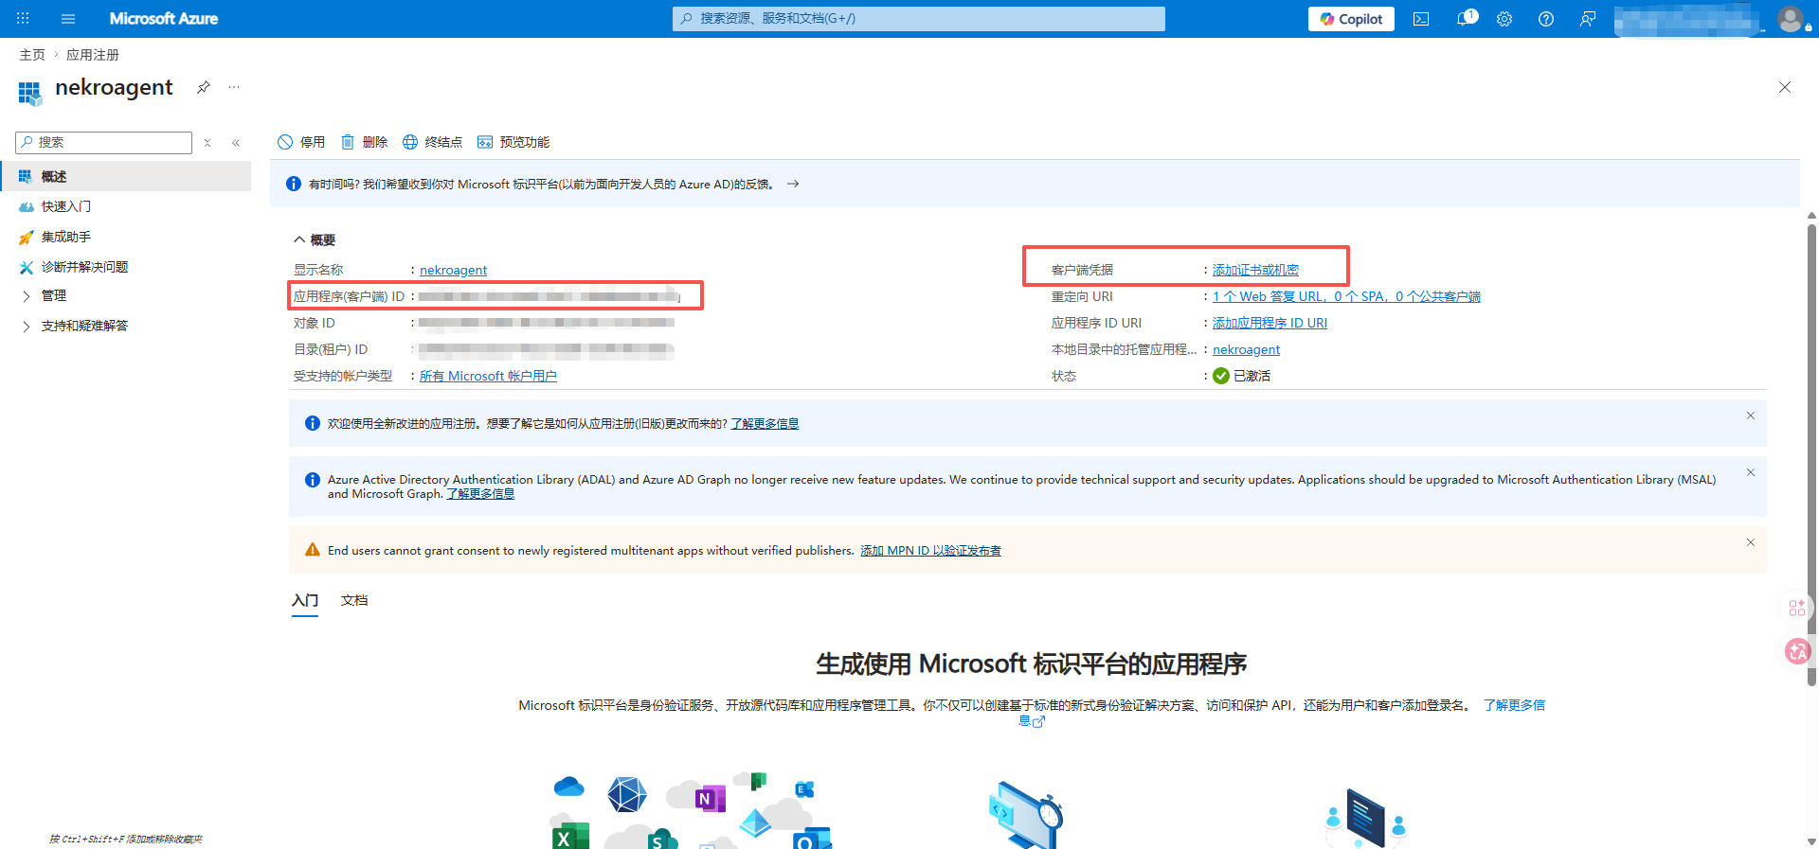Click the blurred 应用程序(客户端) ID value

(549, 297)
